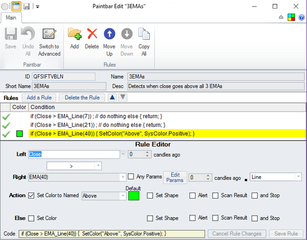Click the Short Name field
This screenshot has height=240, width=307.
coord(69,86)
